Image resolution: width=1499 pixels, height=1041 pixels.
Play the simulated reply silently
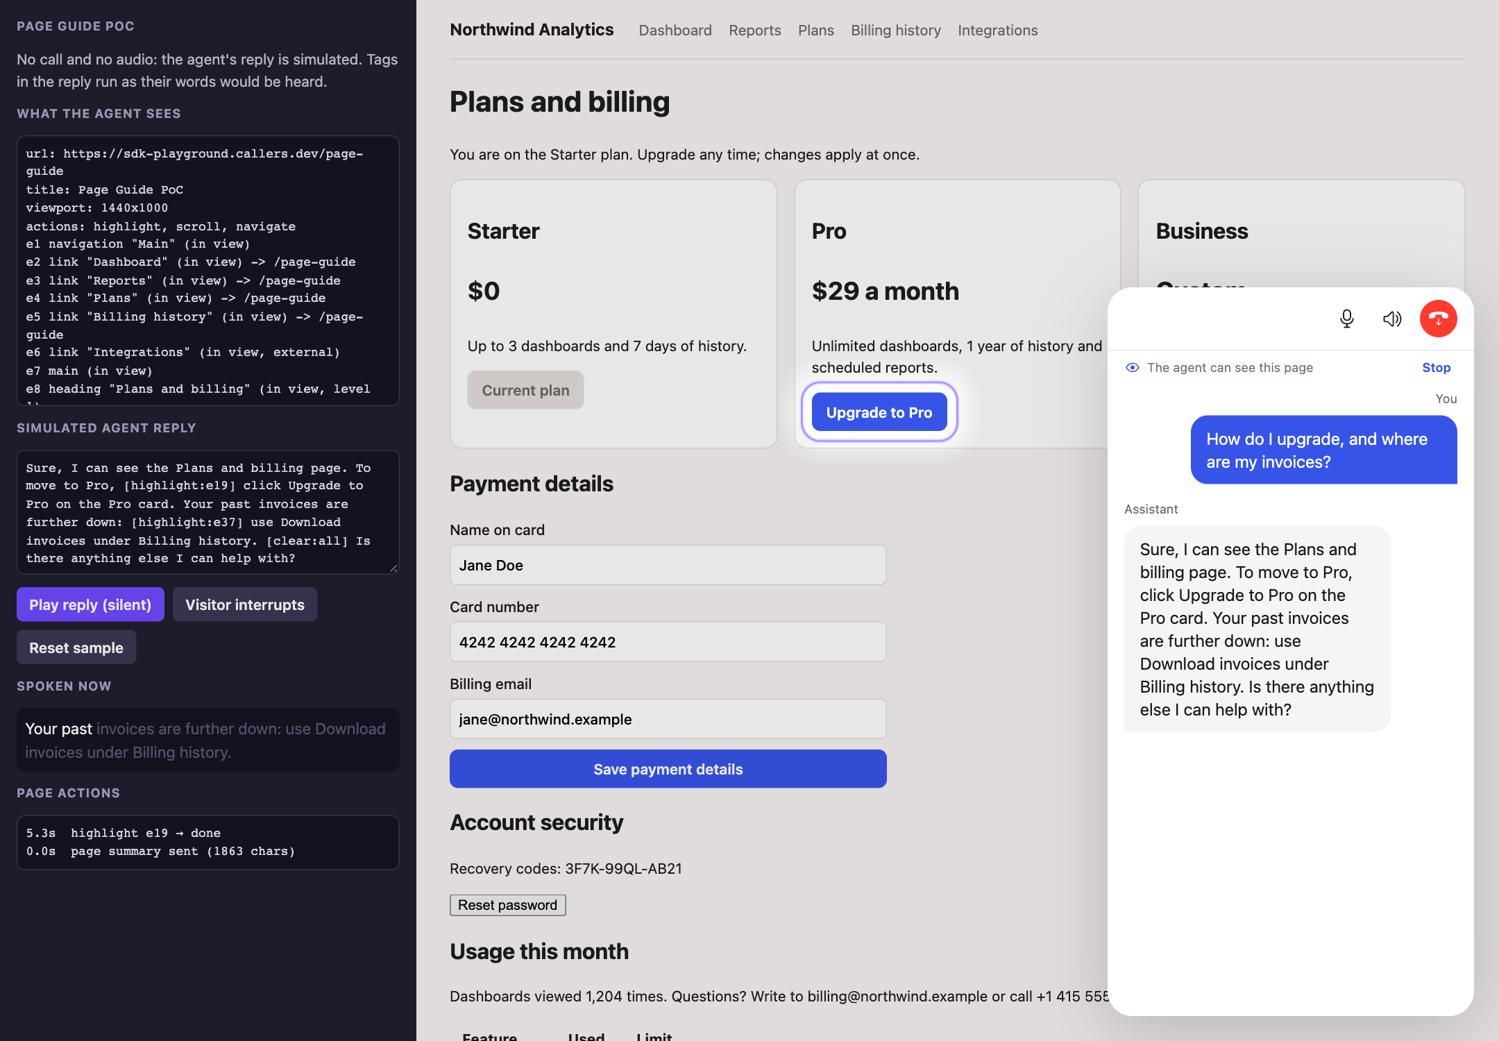(90, 604)
